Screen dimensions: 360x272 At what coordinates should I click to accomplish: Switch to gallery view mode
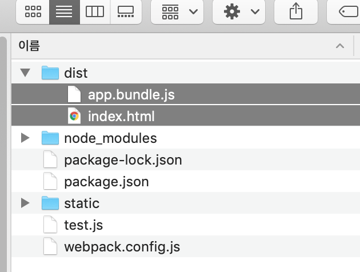[x=125, y=12]
